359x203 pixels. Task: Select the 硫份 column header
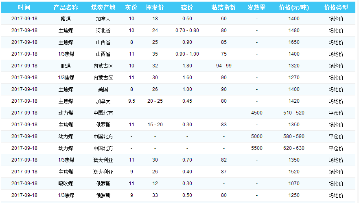187,8
